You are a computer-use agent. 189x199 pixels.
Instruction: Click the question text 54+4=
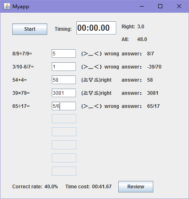[20, 80]
